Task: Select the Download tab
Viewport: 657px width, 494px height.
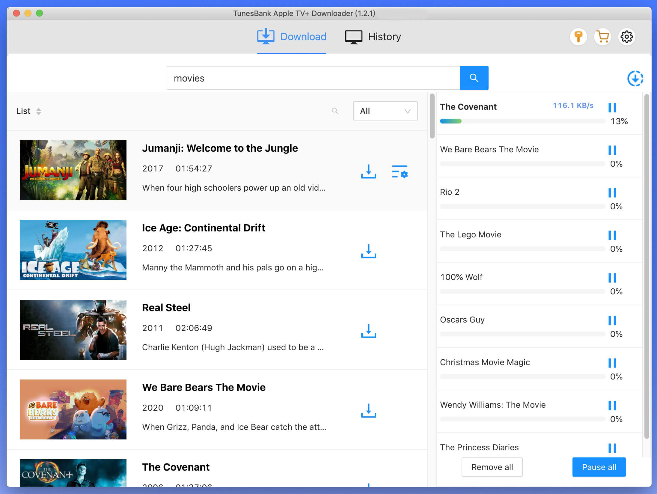Action: 294,36
